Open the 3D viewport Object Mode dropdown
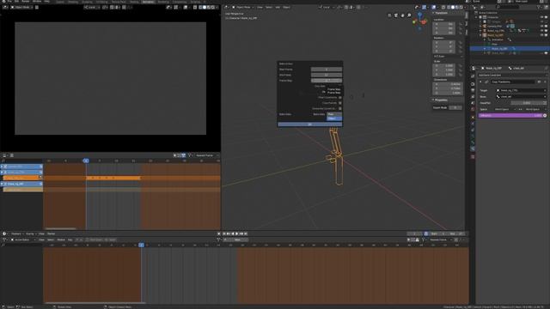The image size is (550, 309). tap(242, 8)
